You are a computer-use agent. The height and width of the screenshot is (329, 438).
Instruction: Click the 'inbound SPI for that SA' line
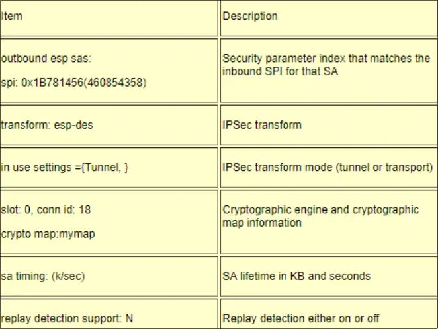(x=280, y=71)
